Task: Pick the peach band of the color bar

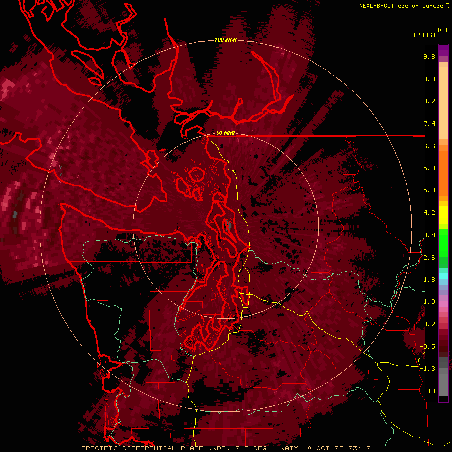Action: 443,104
